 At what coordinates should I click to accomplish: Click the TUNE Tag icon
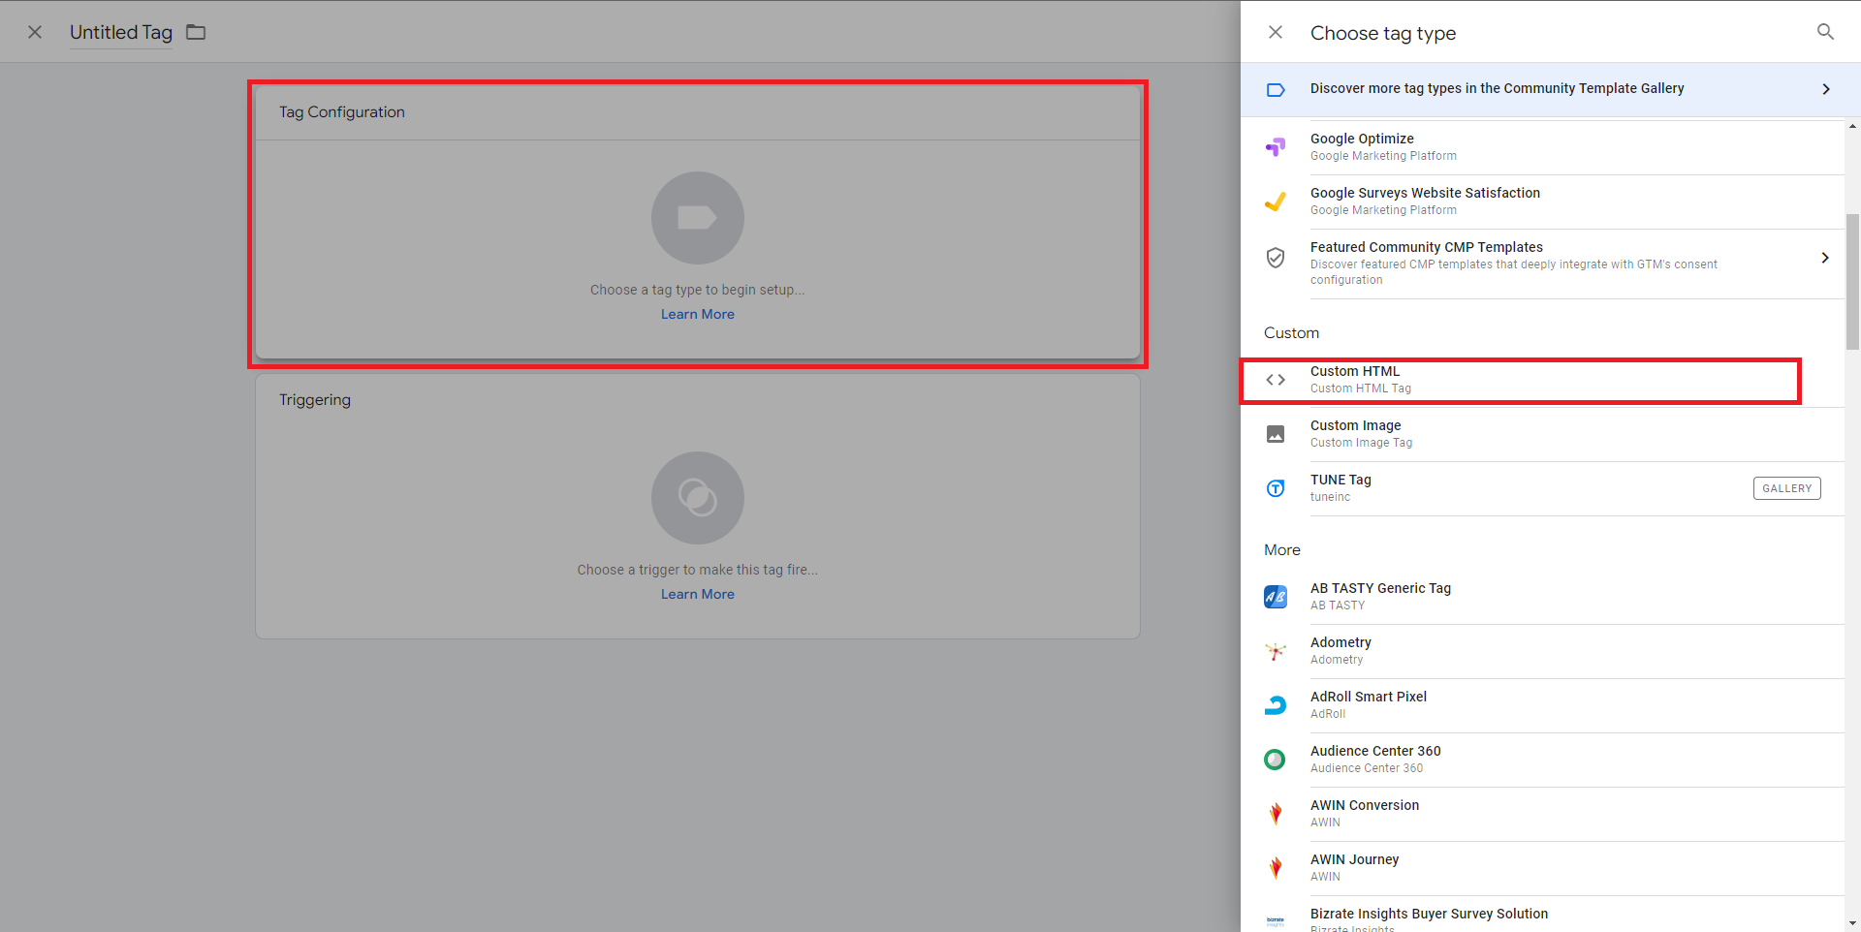[1276, 488]
